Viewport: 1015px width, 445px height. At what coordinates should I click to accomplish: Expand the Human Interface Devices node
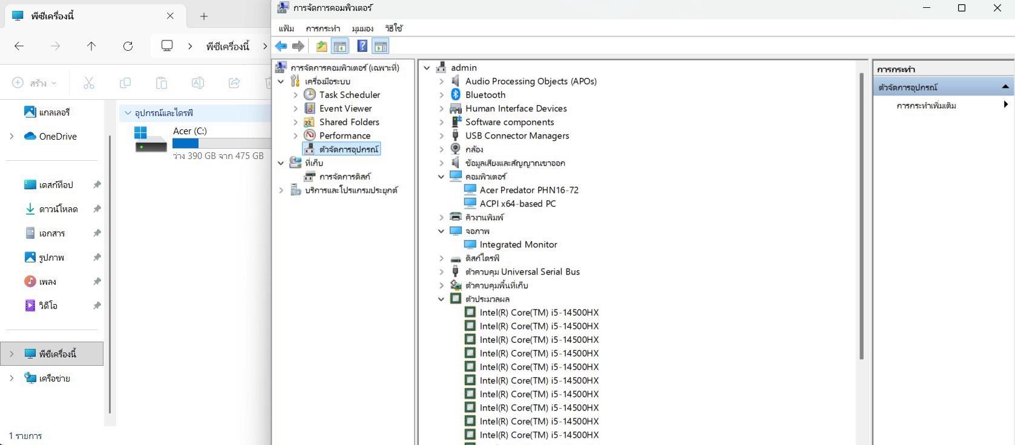click(x=441, y=109)
